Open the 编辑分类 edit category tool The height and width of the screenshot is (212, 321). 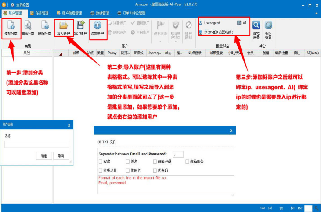[x=28, y=28]
